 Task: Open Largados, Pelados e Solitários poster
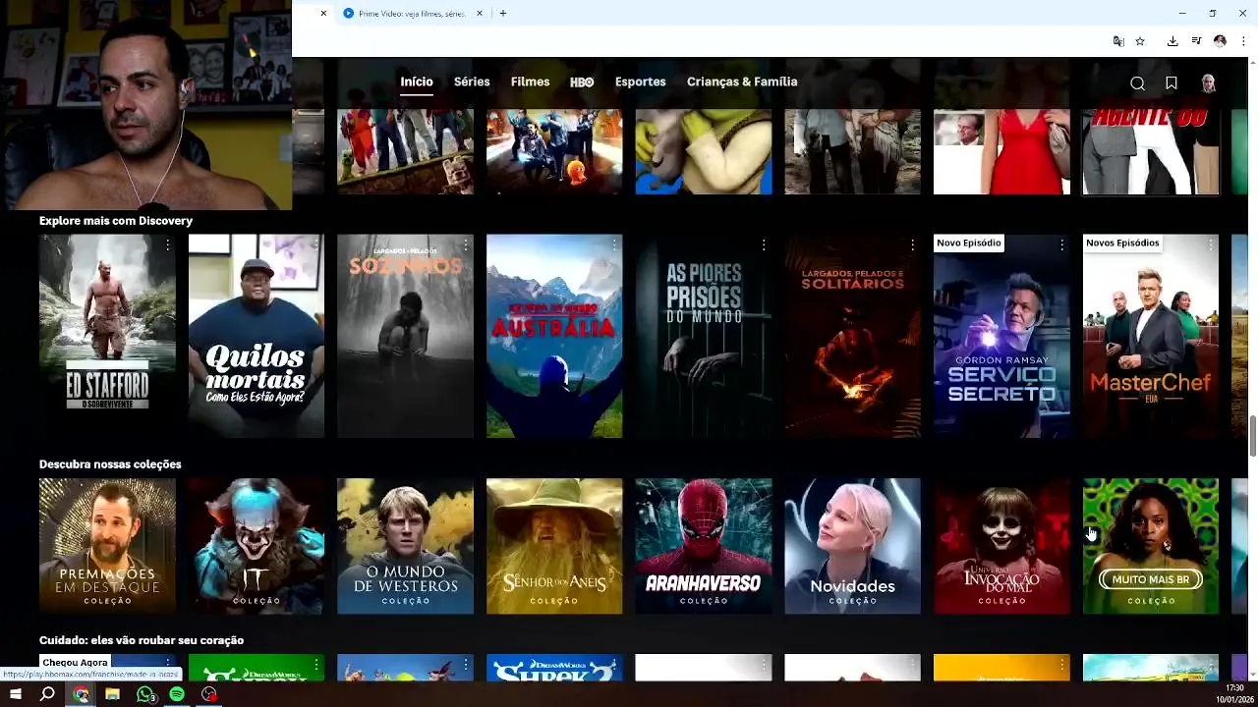tap(852, 336)
